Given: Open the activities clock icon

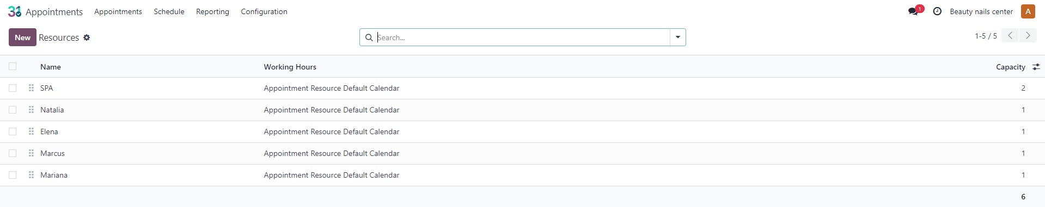Looking at the screenshot, I should coord(937,11).
